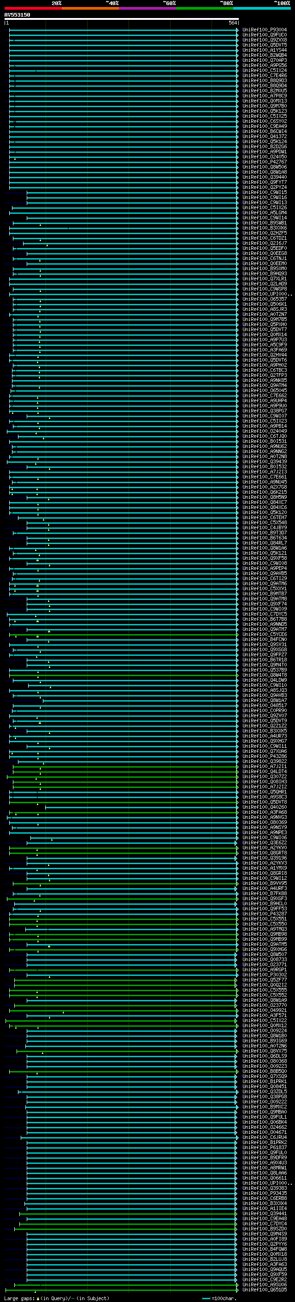Open the UniRef100_Q40260 hit label
Screen dimensions: 295x1302
(x=265, y=807)
